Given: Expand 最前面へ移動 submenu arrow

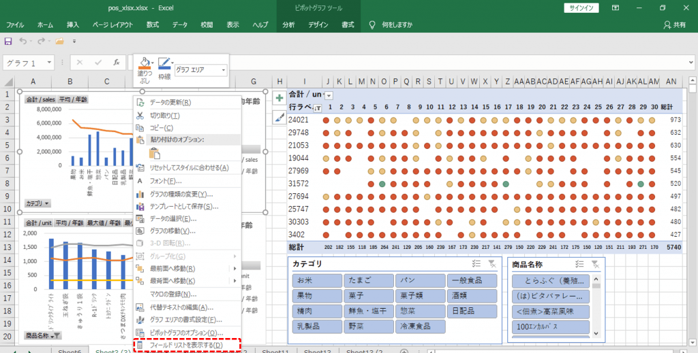Looking at the screenshot, I should [234, 269].
